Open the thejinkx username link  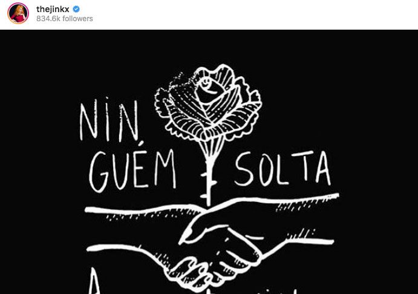coord(53,9)
